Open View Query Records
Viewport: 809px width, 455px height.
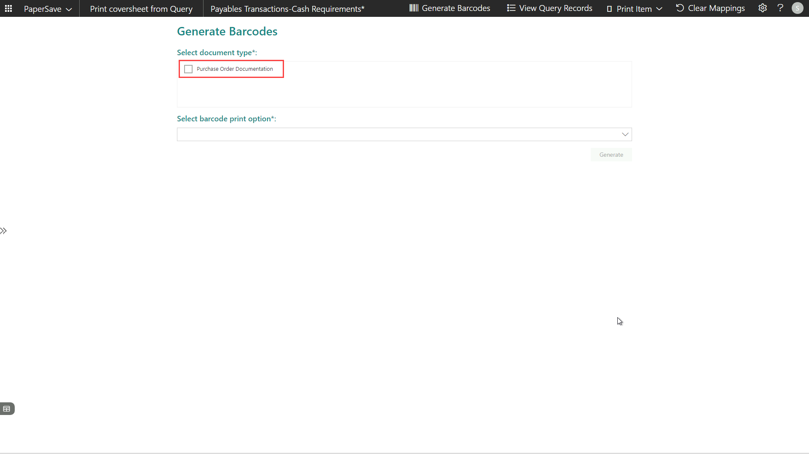tap(549, 8)
